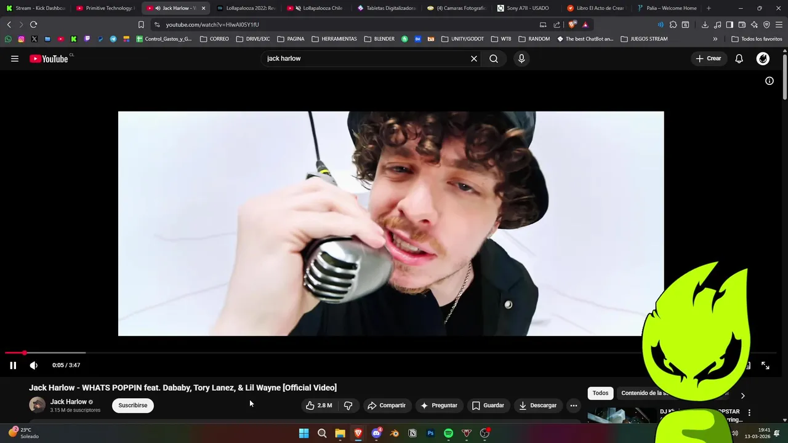Enter fullscreen mode
This screenshot has height=443, width=788.
(765, 365)
